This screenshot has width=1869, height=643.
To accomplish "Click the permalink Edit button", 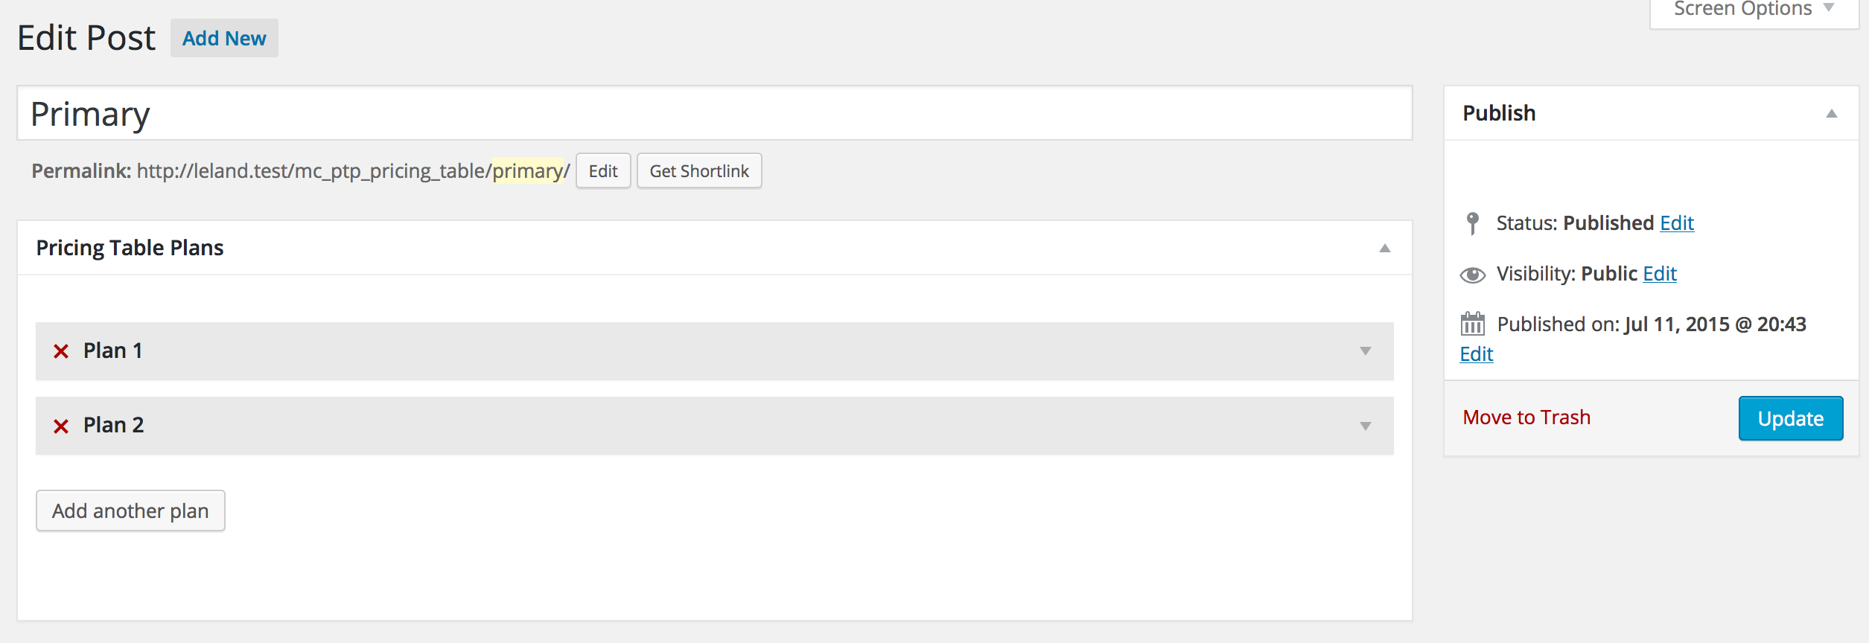I will tap(603, 171).
